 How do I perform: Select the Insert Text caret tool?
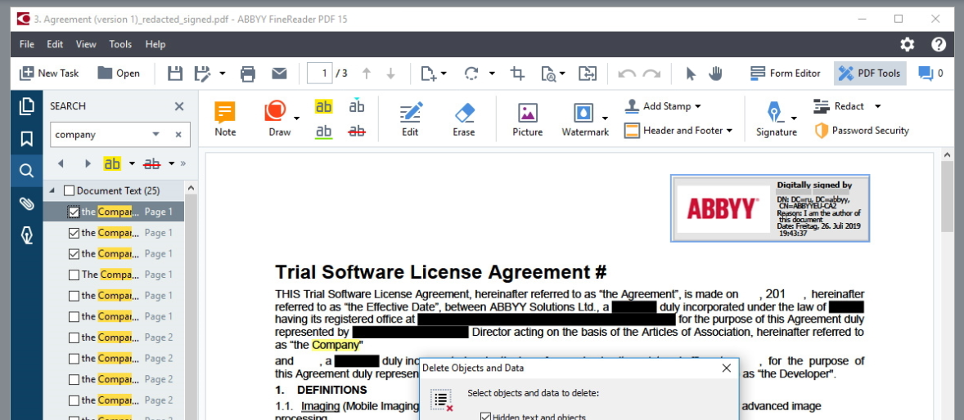357,106
